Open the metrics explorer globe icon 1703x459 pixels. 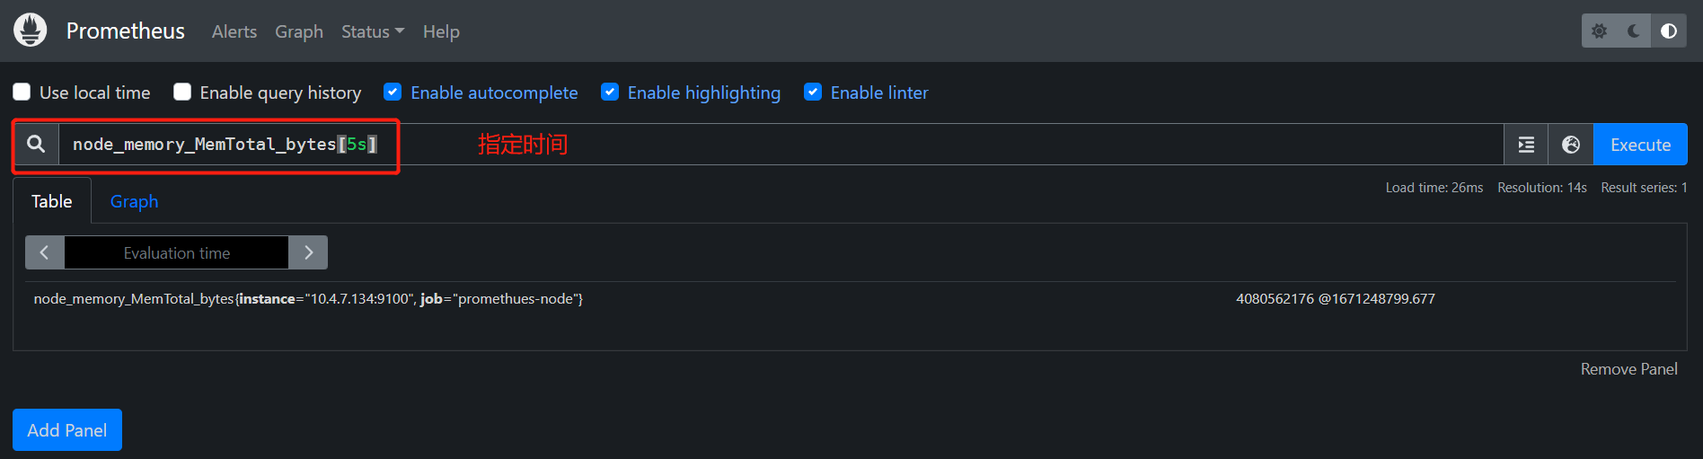1571,145
